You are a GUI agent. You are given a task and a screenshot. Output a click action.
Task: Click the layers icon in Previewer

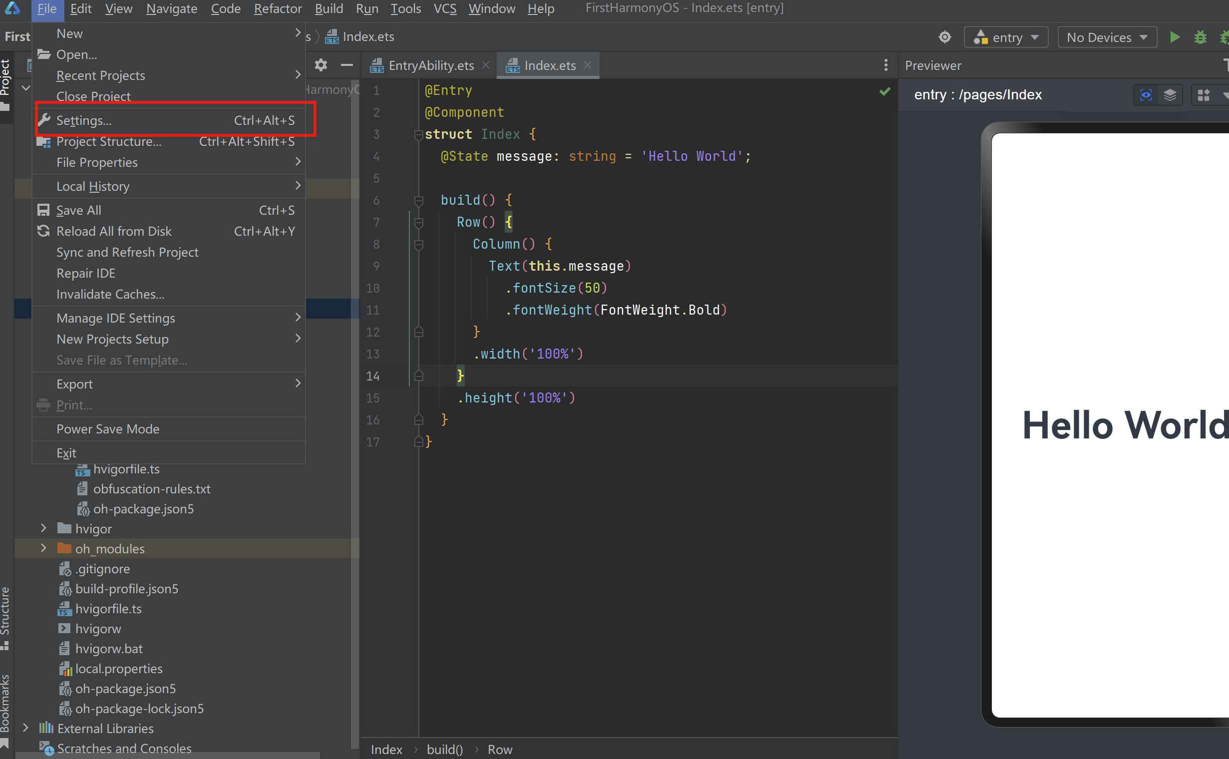point(1170,95)
